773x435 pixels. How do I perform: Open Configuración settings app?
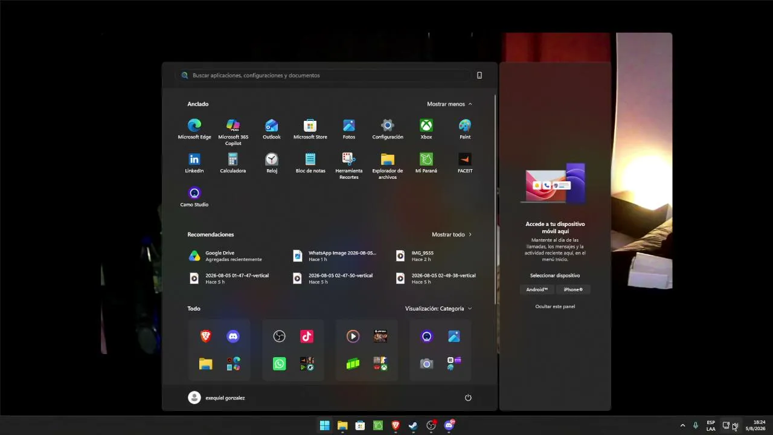[388, 129]
